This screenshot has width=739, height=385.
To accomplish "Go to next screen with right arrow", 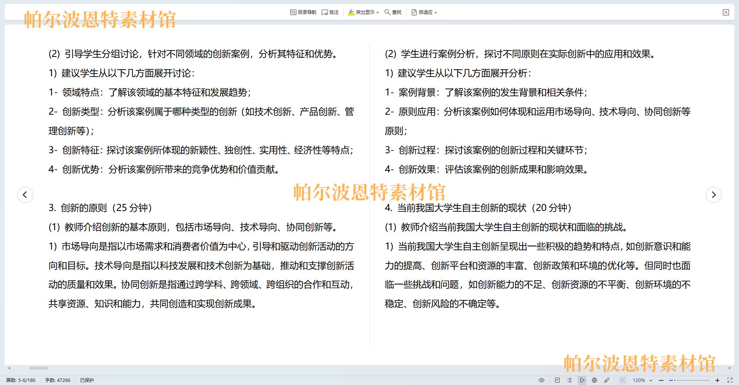I will coord(714,194).
